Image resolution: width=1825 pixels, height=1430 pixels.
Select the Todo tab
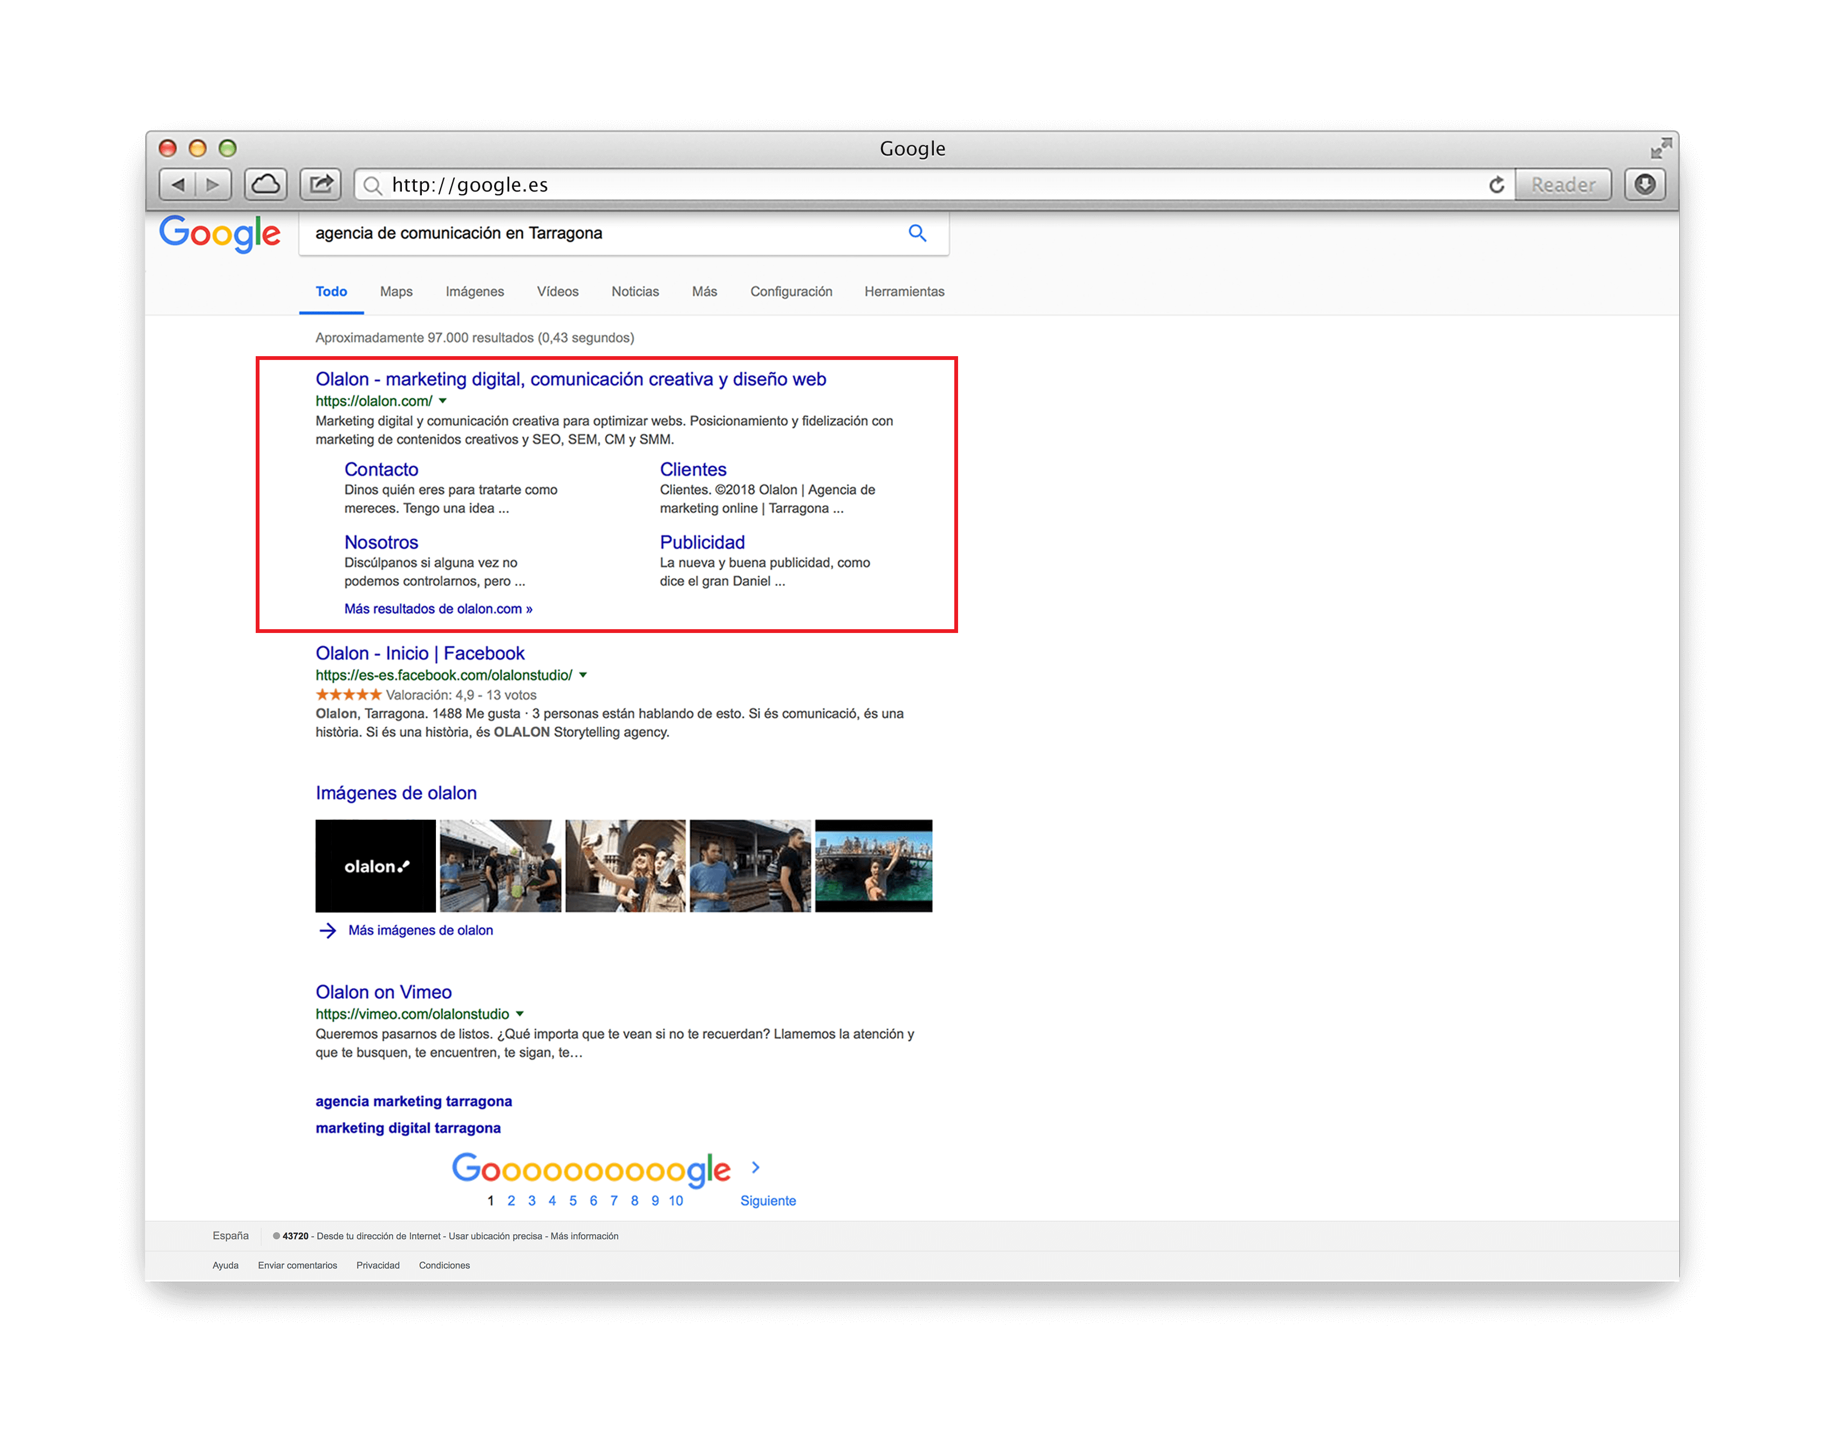click(331, 291)
